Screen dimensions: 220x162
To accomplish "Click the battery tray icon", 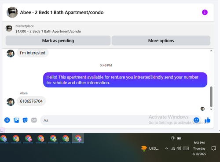I will pos(179,138).
